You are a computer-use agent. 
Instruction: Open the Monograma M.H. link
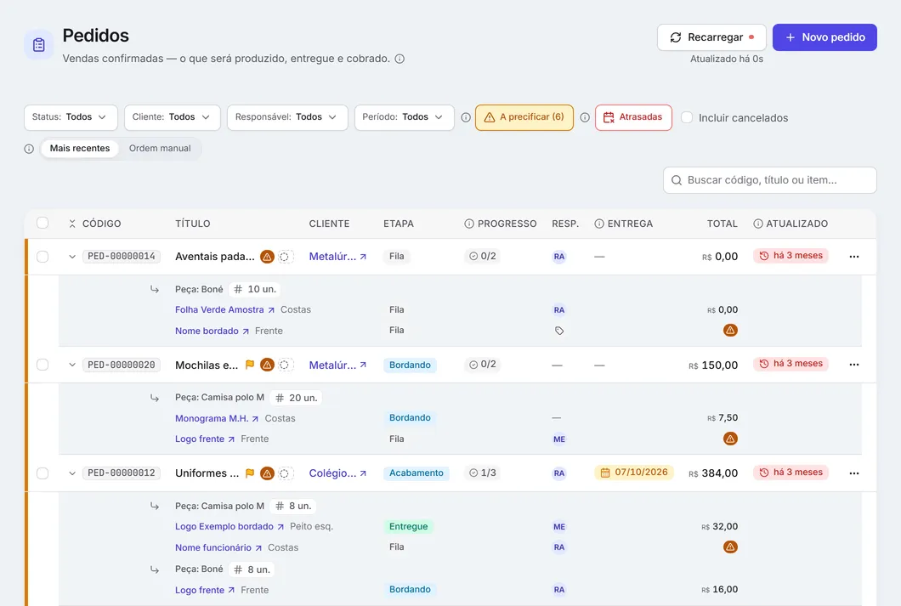(217, 418)
